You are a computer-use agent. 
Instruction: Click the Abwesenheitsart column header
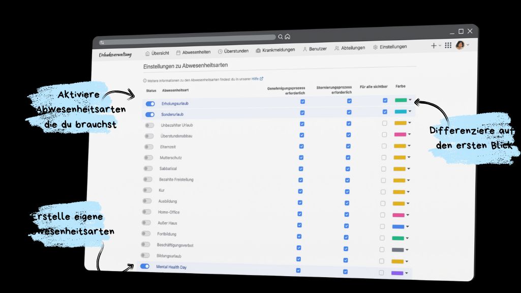tap(175, 91)
